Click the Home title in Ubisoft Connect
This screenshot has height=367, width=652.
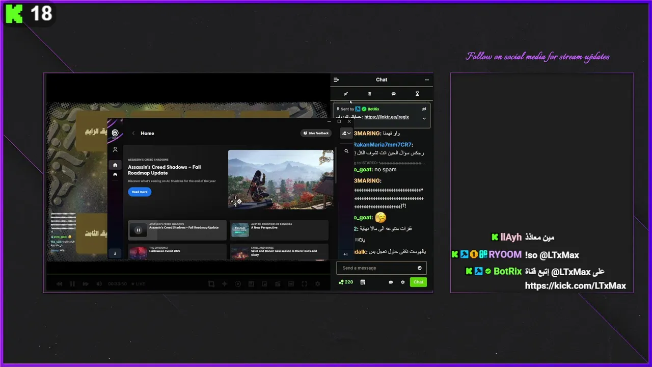tap(147, 133)
